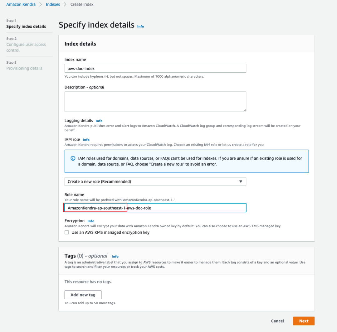Click the Role name input field
337x332 pixels.
[155, 208]
